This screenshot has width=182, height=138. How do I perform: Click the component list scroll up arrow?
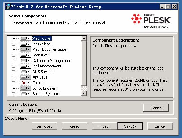[84, 38]
